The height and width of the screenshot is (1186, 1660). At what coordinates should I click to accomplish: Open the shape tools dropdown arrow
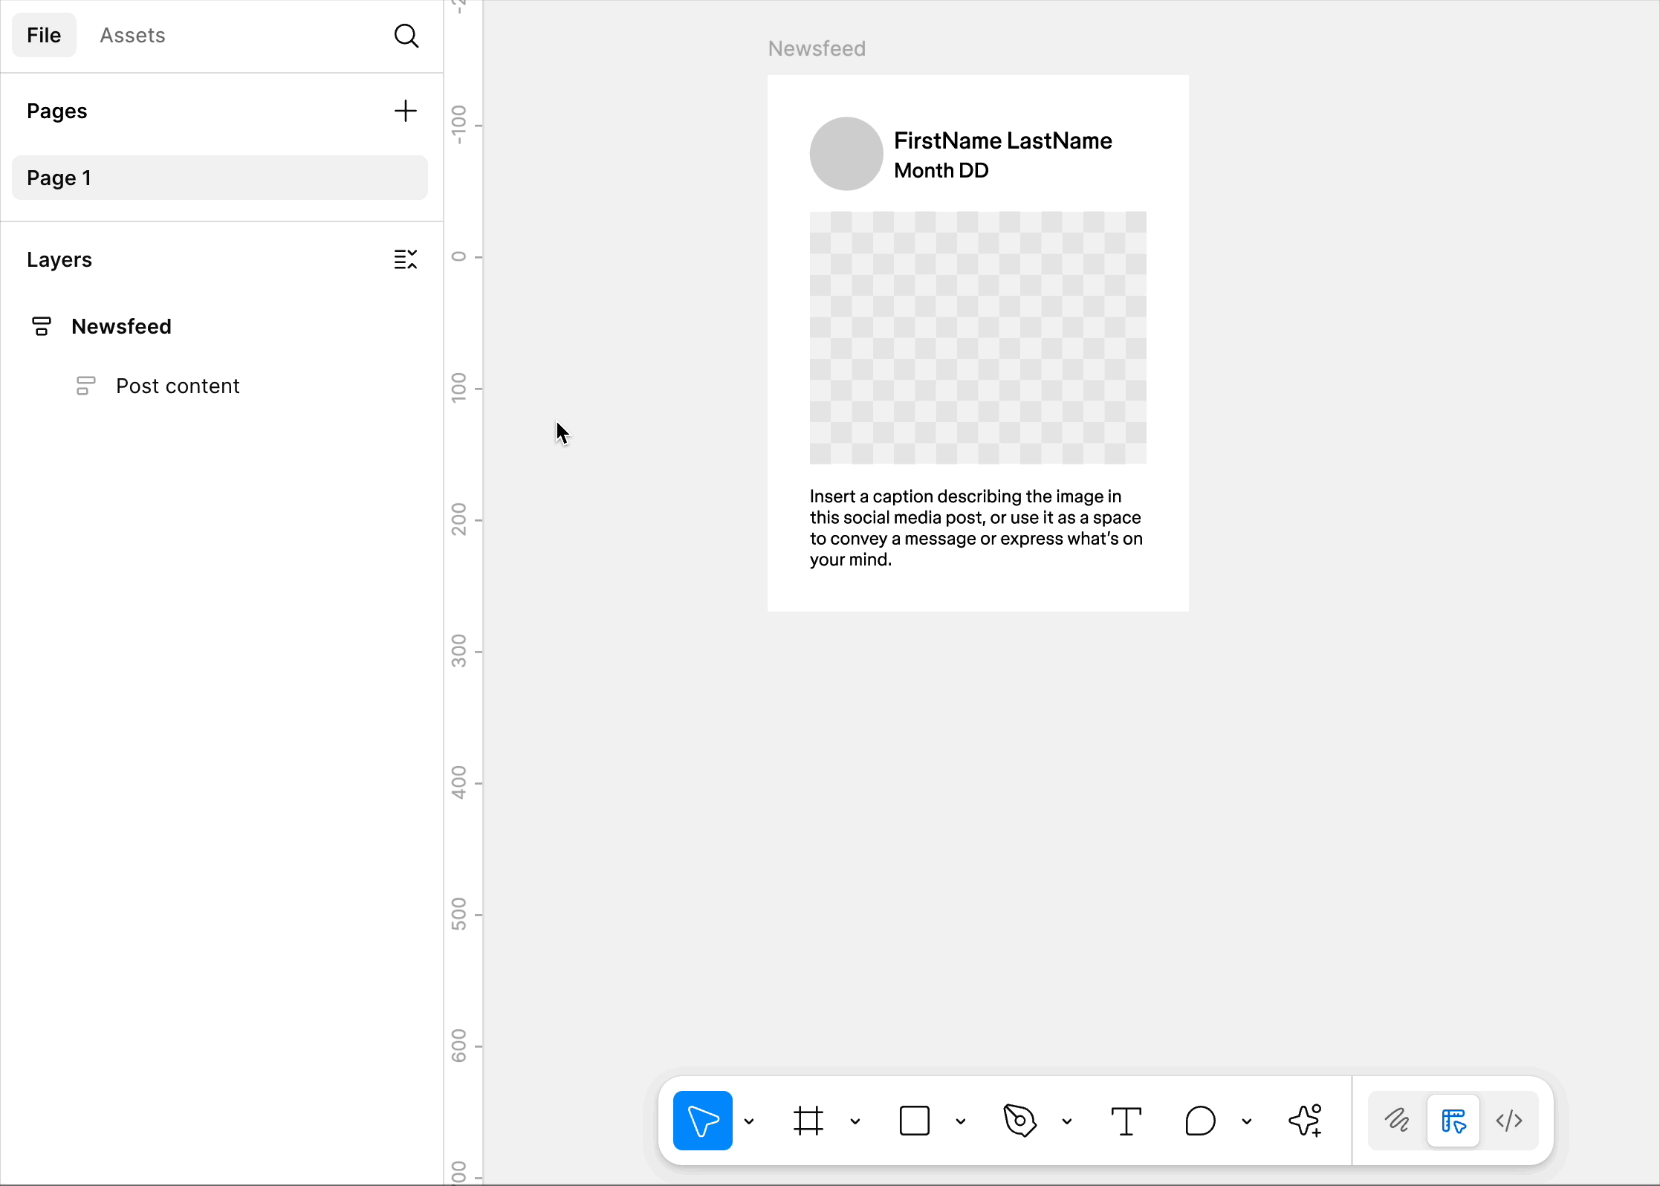961,1121
